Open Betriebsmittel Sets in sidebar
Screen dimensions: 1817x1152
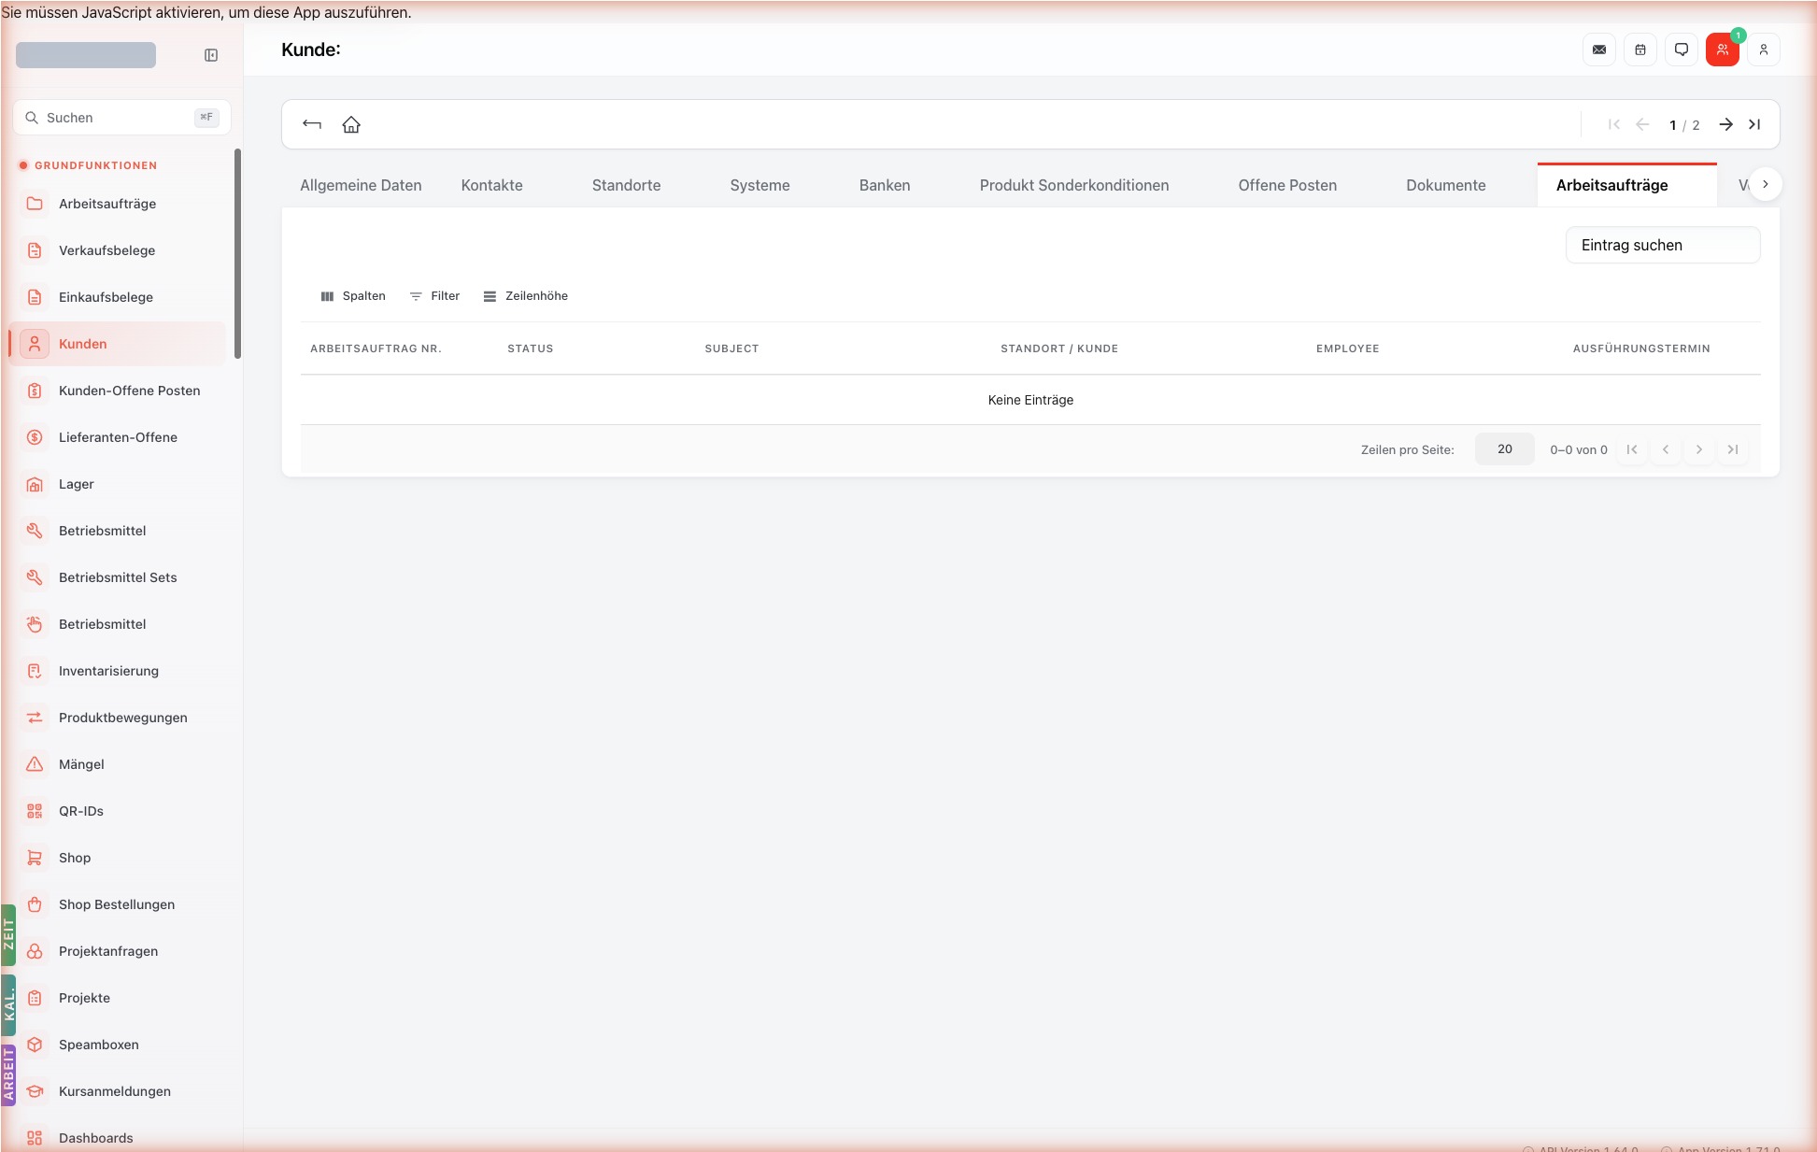[118, 577]
